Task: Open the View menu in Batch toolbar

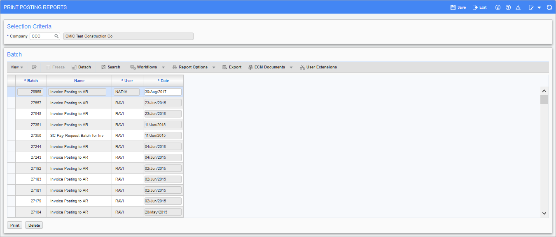Action: [x=17, y=67]
